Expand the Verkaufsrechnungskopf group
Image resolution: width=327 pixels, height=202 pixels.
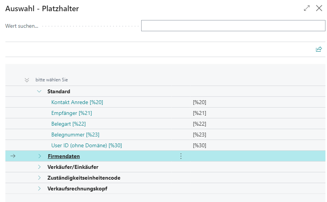coord(39,189)
